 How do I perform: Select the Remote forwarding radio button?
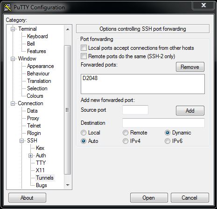tap(126, 133)
